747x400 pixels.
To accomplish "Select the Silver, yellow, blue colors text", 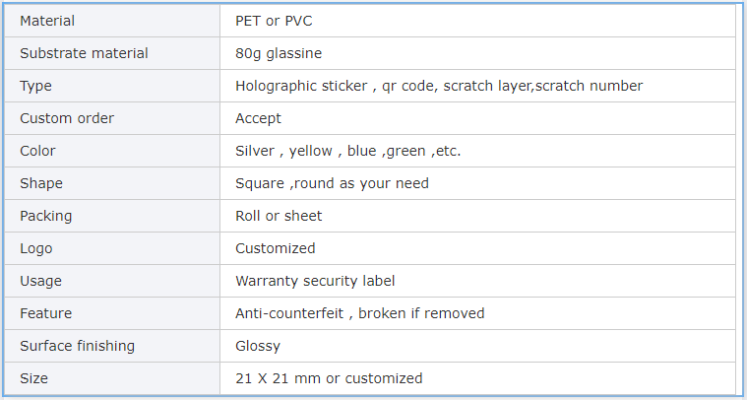I will coord(347,151).
